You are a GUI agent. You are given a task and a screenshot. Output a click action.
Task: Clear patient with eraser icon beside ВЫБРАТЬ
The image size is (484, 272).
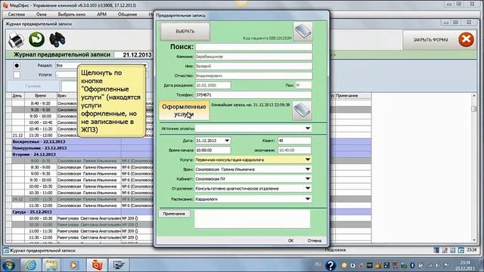pyautogui.click(x=302, y=31)
